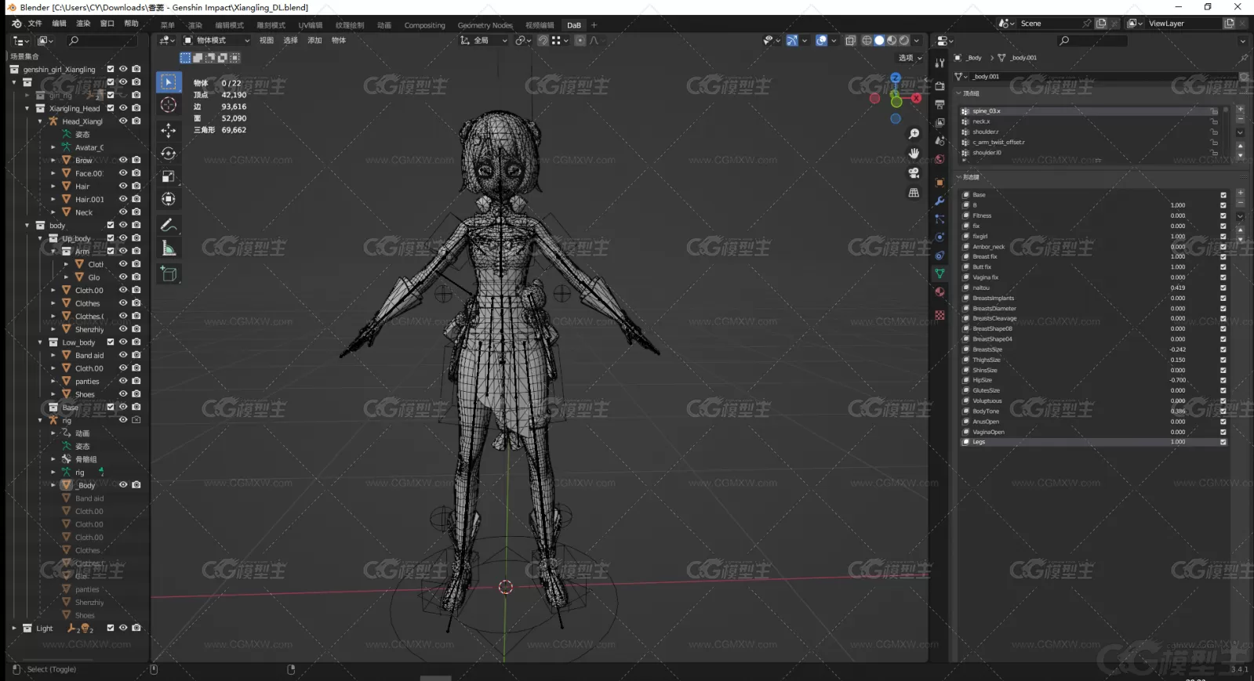The width and height of the screenshot is (1254, 681).
Task: Hide Hair.001 in viewport
Action: [x=123, y=199]
